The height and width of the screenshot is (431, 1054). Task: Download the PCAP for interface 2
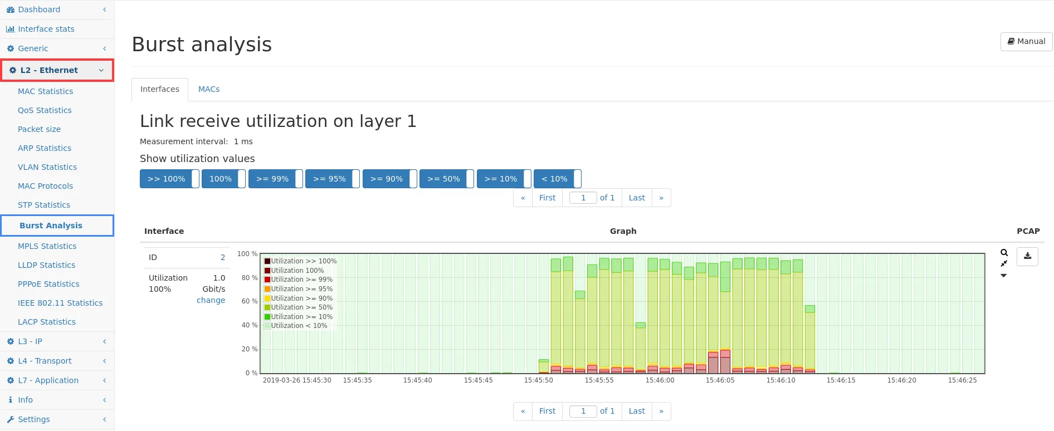coord(1027,257)
